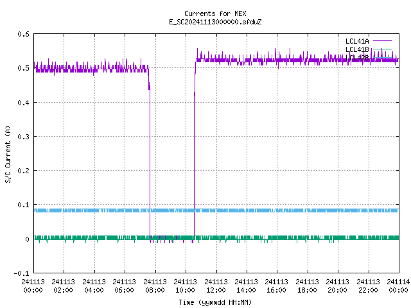The image size is (411, 308).
Task: Click the x-axis tick '241113 18:00'
Action: [x=307, y=286]
